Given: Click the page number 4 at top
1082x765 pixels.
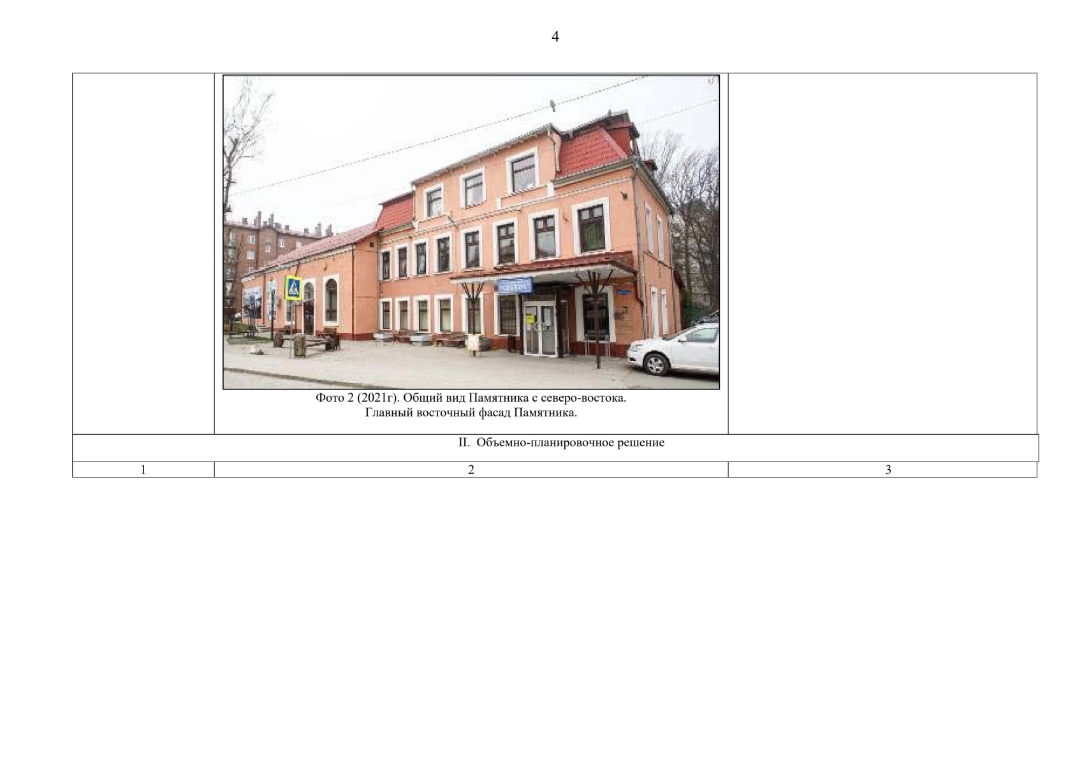Looking at the screenshot, I should pos(555,37).
